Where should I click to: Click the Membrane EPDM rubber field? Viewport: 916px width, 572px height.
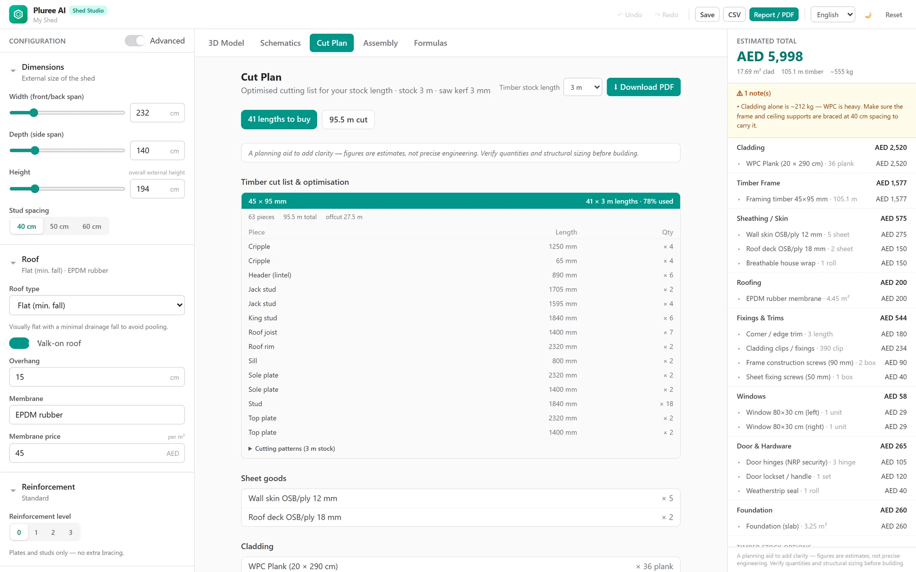click(97, 415)
